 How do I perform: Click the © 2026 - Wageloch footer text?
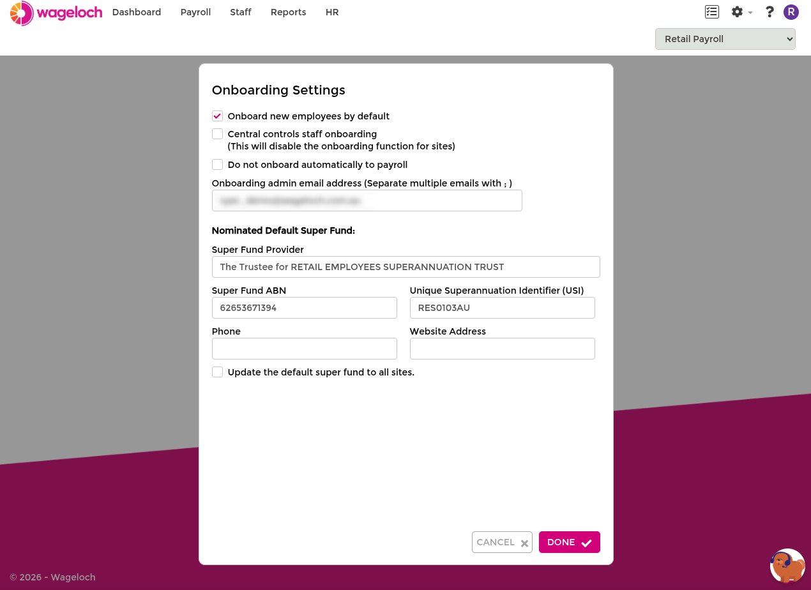52,577
